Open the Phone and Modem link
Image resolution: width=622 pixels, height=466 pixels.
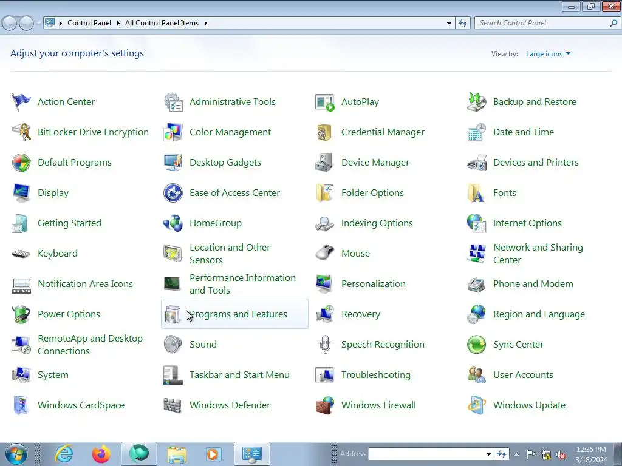[533, 284]
